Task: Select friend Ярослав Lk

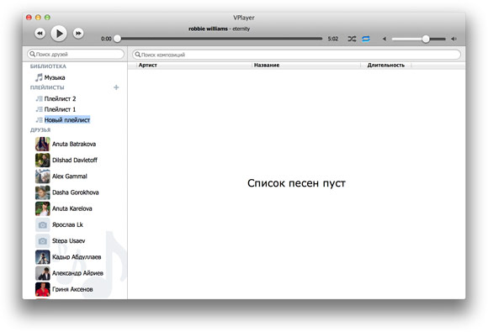Action: (67, 224)
